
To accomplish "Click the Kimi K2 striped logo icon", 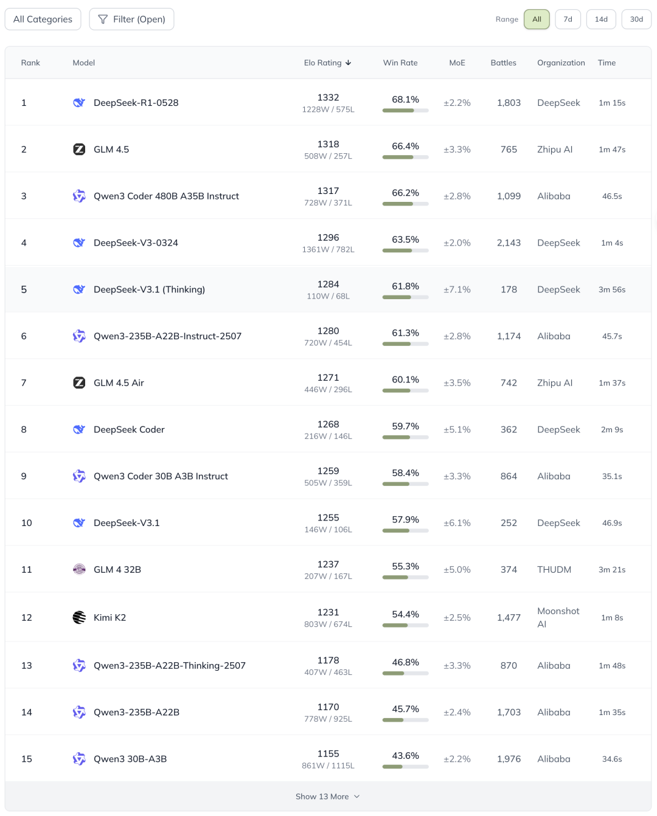I will pos(79,618).
